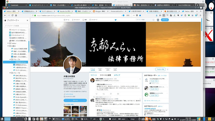Open account avatar menu beside ツイート button
Image resolution: width=215 pixels, height=121 pixels.
pos(158,20)
